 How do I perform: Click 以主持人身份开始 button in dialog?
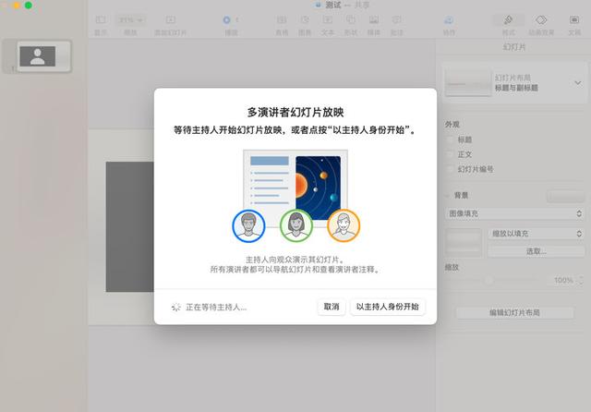tap(388, 307)
